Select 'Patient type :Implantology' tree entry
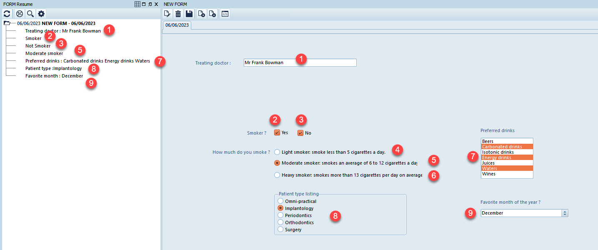Image resolution: width=598 pixels, height=250 pixels. [x=53, y=68]
